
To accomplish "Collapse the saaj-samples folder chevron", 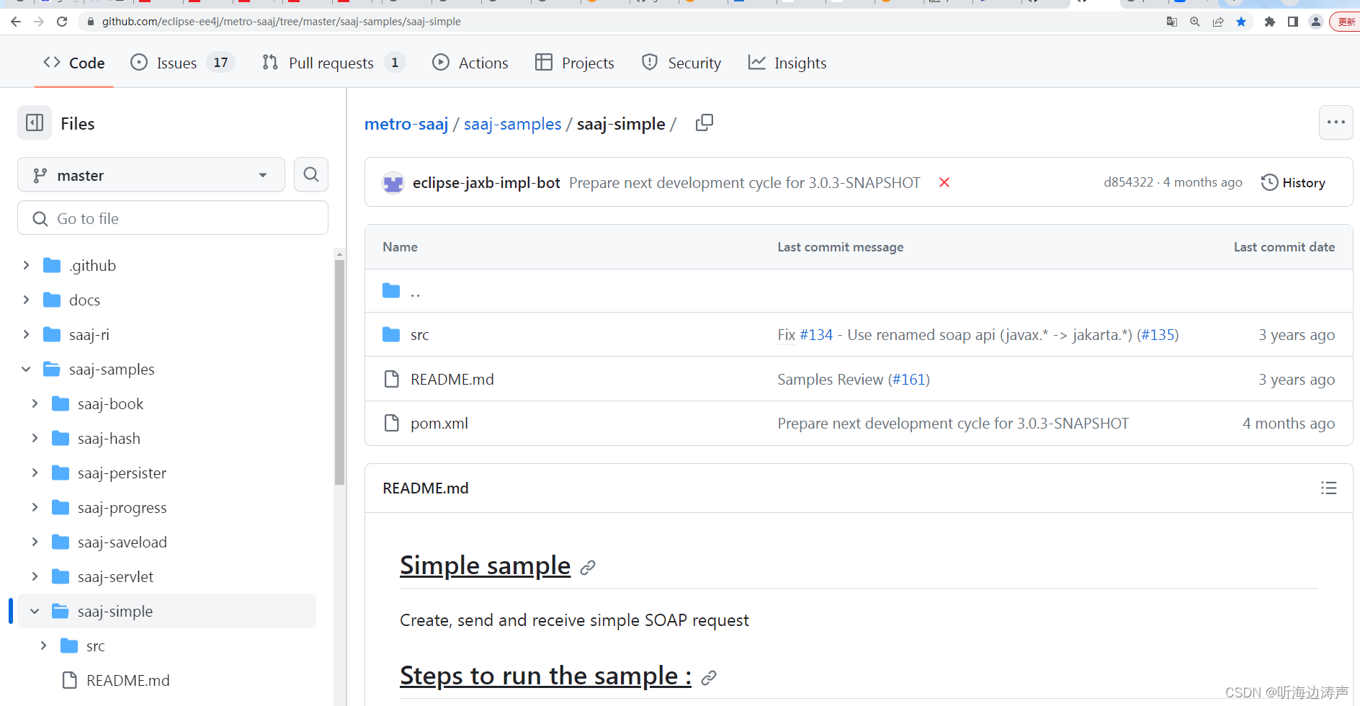I will coord(26,369).
